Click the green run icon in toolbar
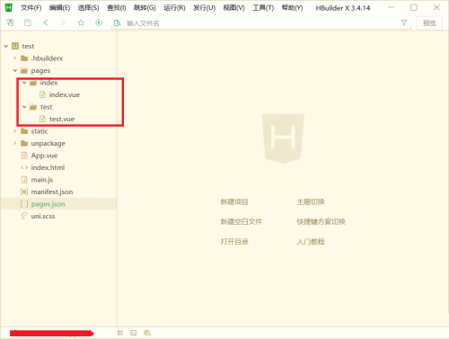This screenshot has height=339, width=449. click(x=99, y=22)
